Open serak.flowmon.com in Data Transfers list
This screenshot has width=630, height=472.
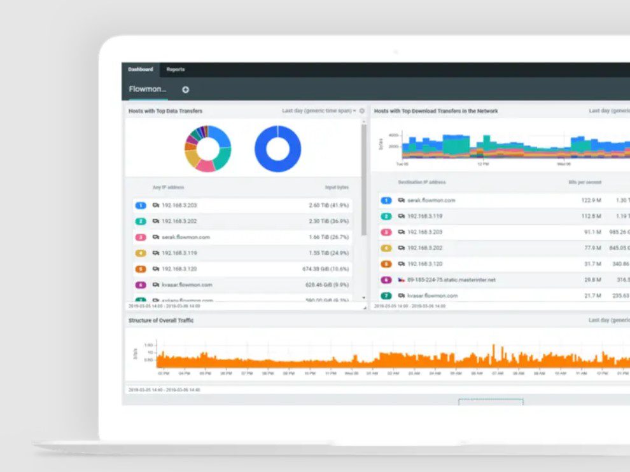pos(181,237)
